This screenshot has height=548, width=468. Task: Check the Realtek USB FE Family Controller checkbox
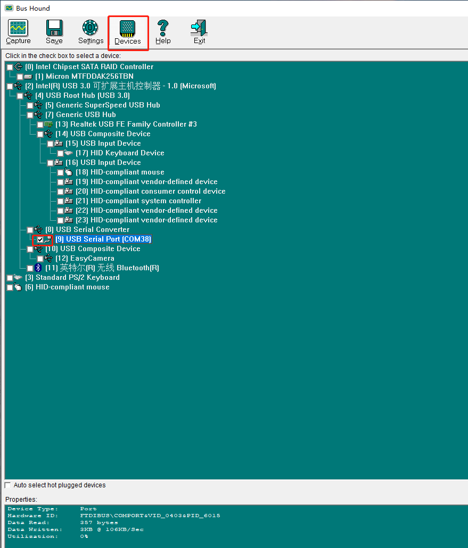pos(39,124)
